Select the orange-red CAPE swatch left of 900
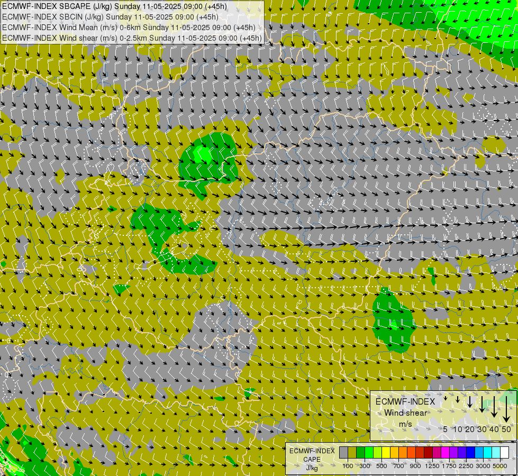 (x=411, y=452)
